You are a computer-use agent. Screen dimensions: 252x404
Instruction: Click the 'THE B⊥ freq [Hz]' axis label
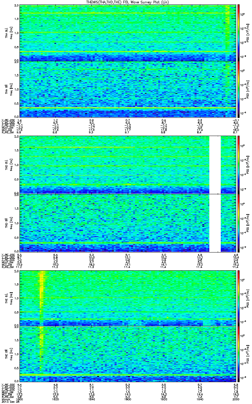[x=8, y=298]
